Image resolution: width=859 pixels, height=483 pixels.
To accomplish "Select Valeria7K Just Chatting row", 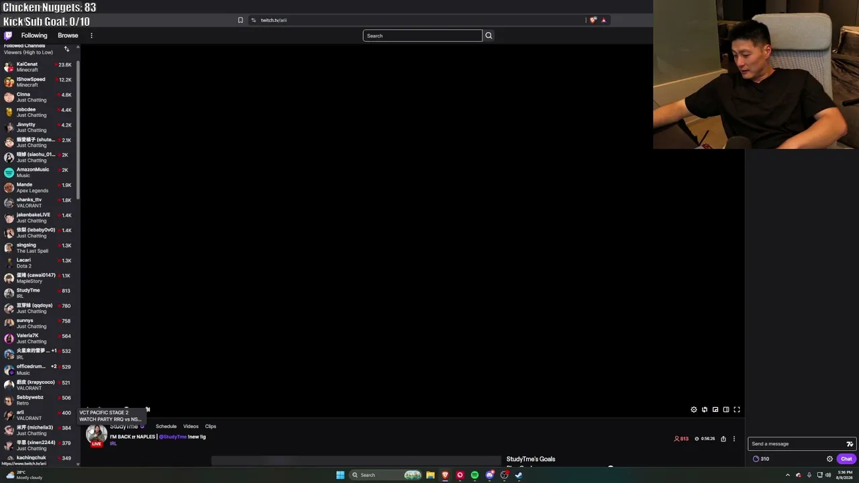I will coord(38,338).
